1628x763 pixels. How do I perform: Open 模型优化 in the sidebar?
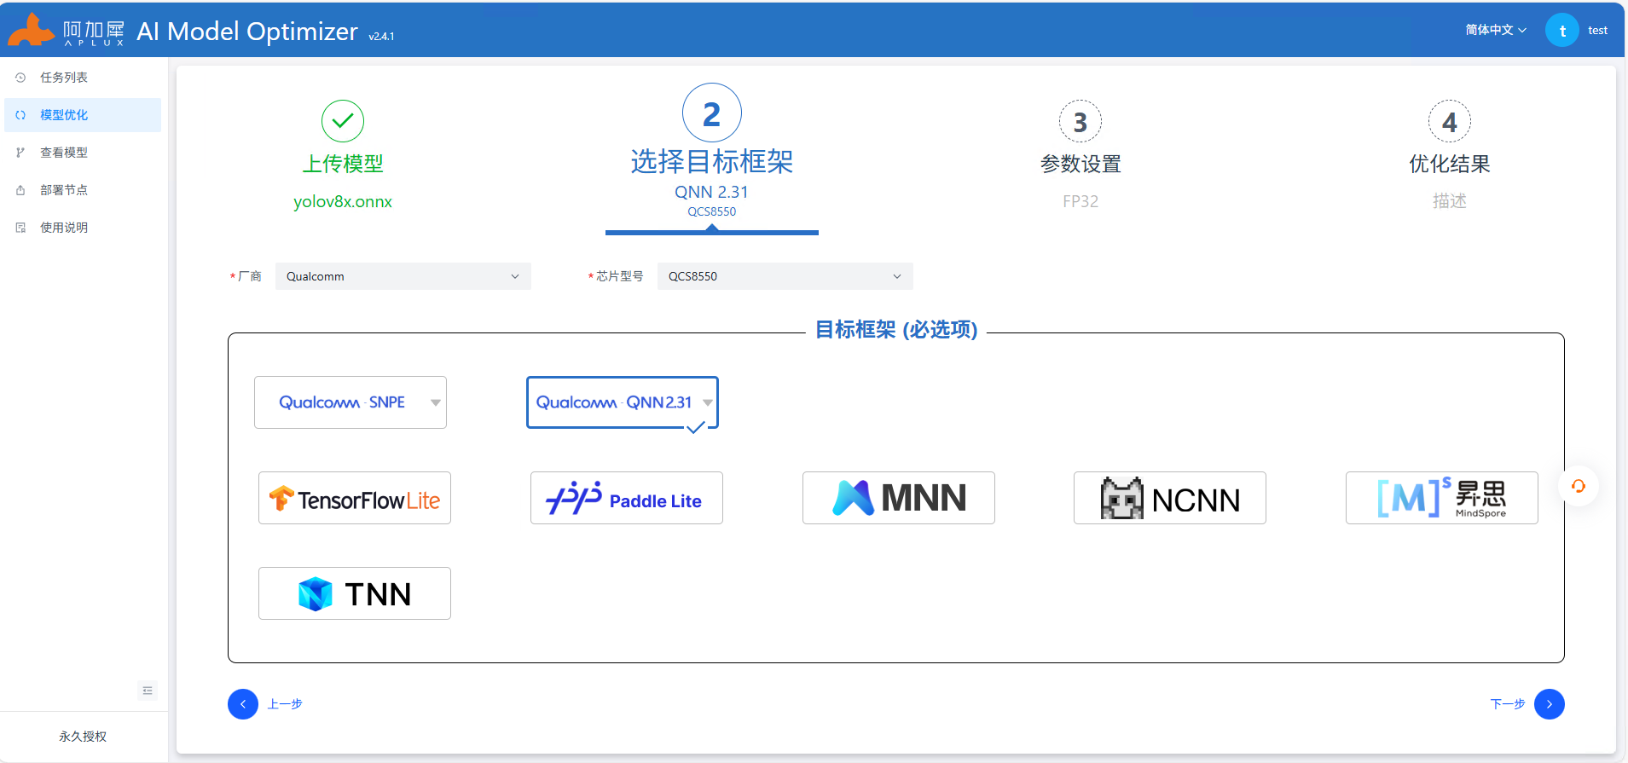(x=83, y=115)
